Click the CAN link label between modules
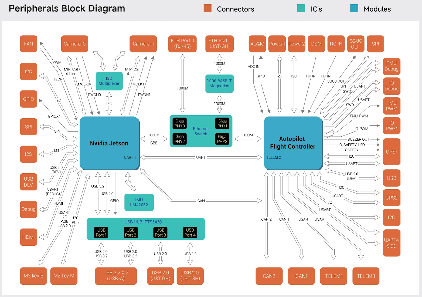 click(x=201, y=201)
